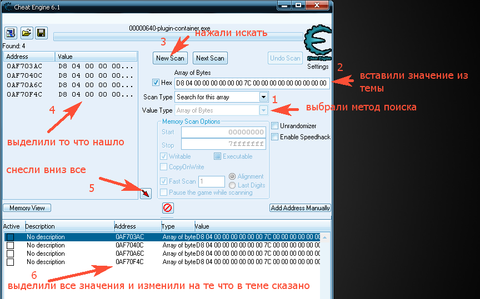Screen dimensions: 480x299
Task: Click the red clear address list icon
Action: pos(168,208)
